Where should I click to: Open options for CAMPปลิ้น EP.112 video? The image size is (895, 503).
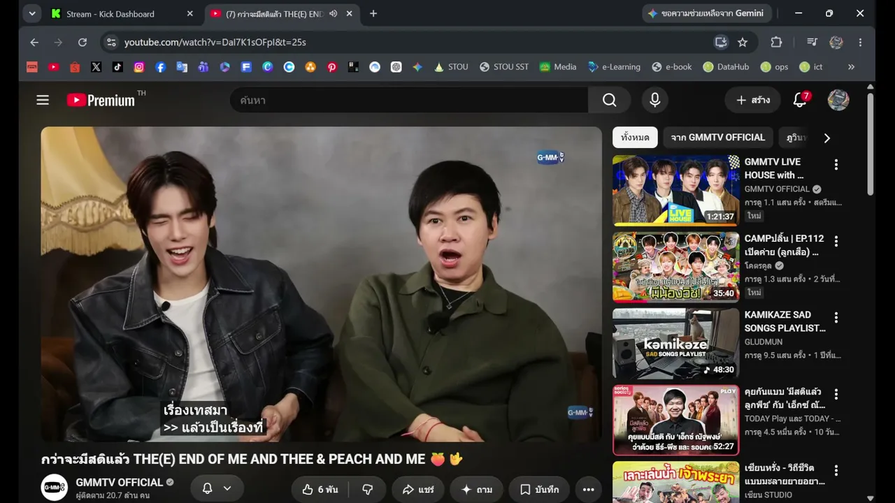836,241
